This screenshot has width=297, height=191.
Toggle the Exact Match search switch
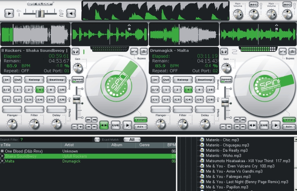(97, 140)
